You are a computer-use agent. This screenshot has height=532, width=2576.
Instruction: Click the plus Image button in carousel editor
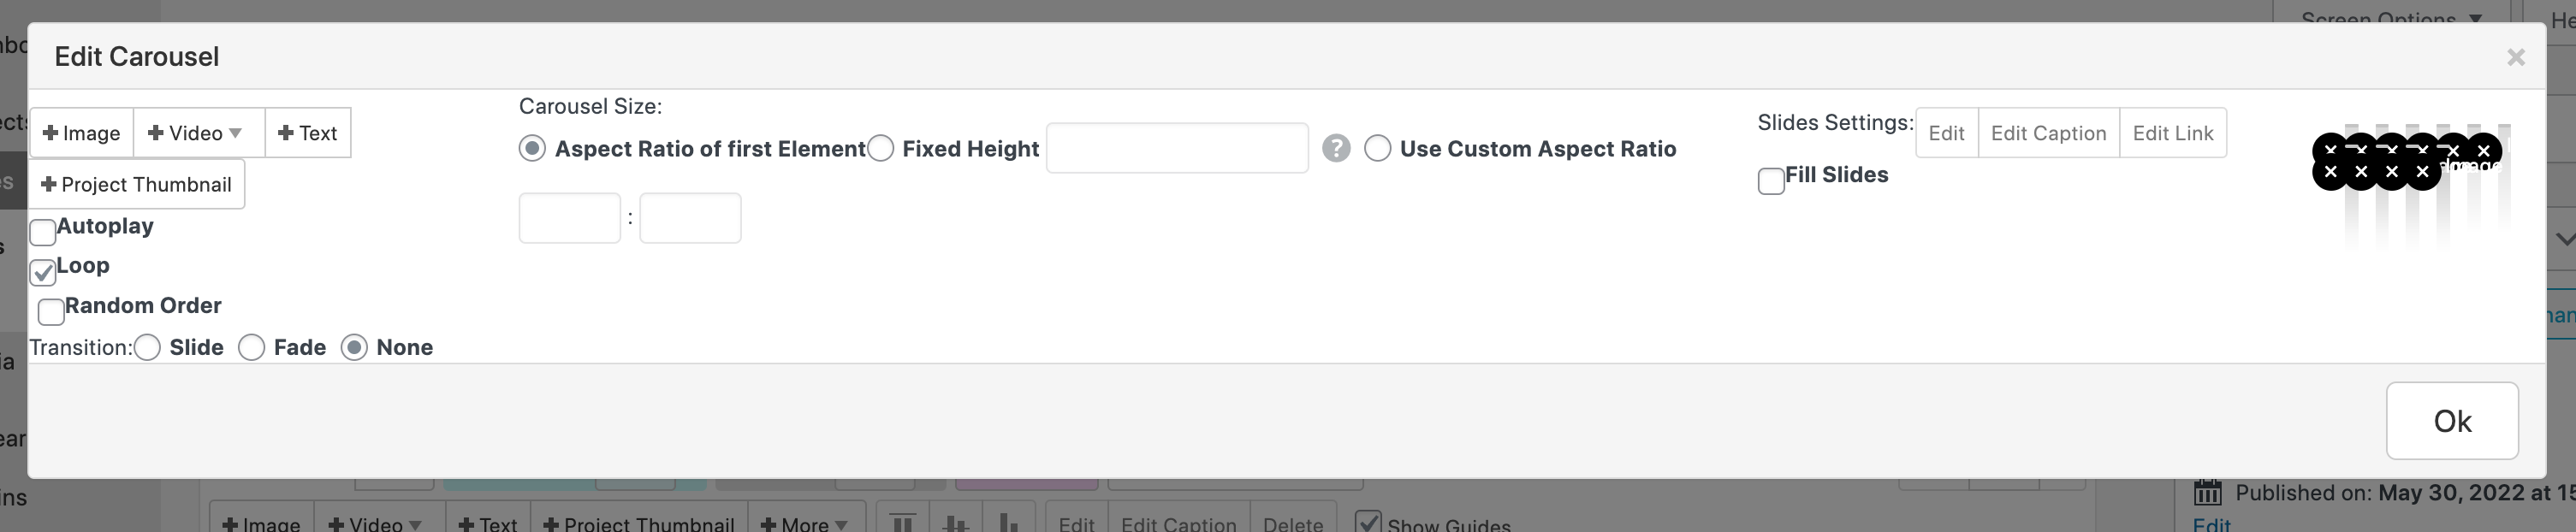pyautogui.click(x=82, y=133)
